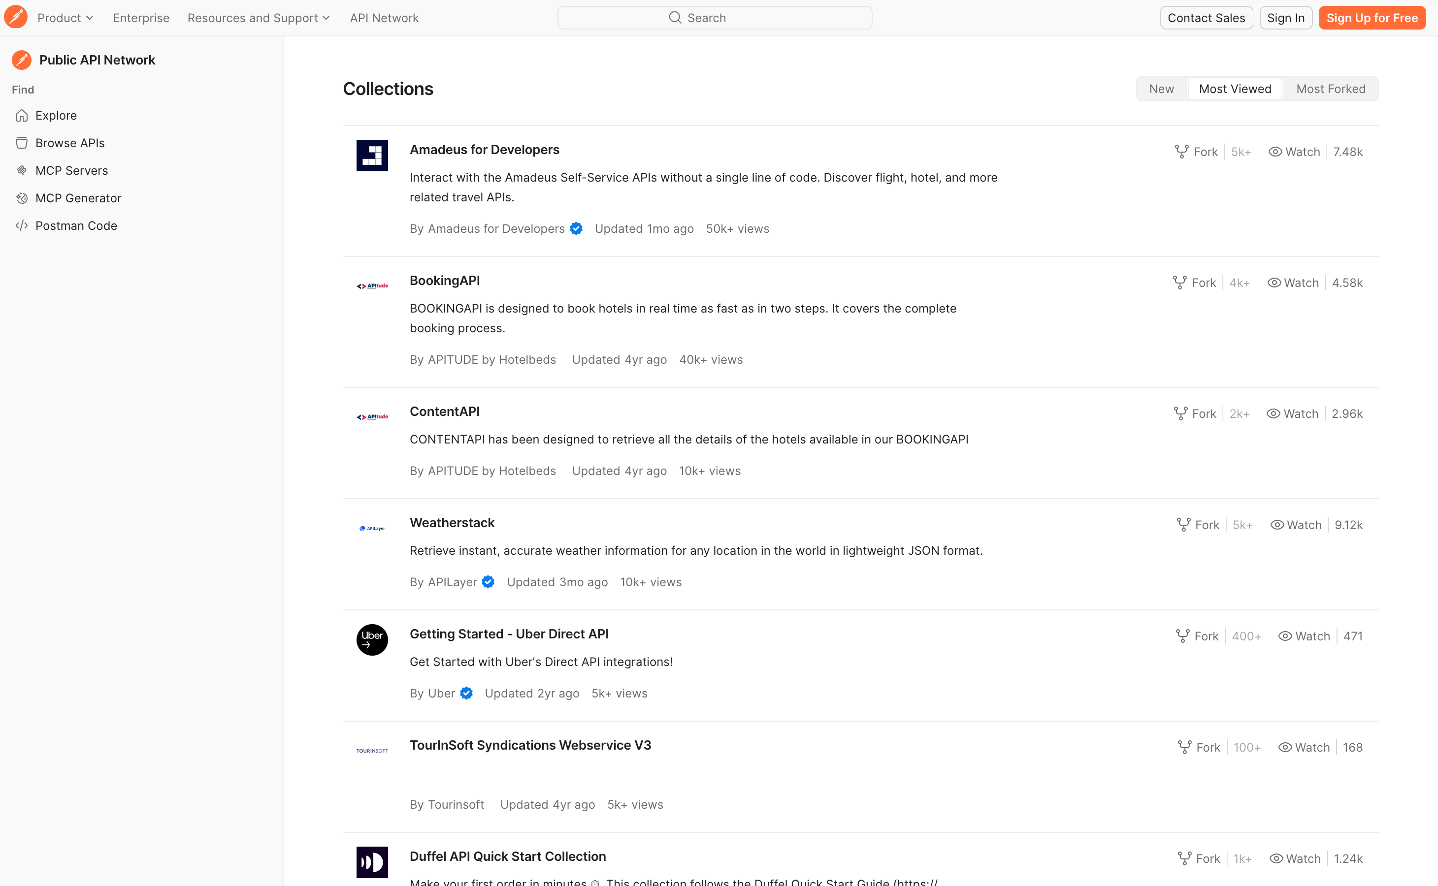1438x886 pixels.
Task: Open Duffel API Quick Start Collection
Action: pos(508,856)
